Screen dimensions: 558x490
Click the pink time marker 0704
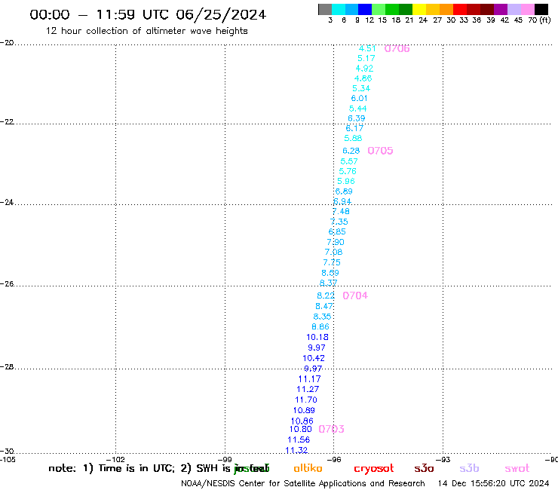355,296
